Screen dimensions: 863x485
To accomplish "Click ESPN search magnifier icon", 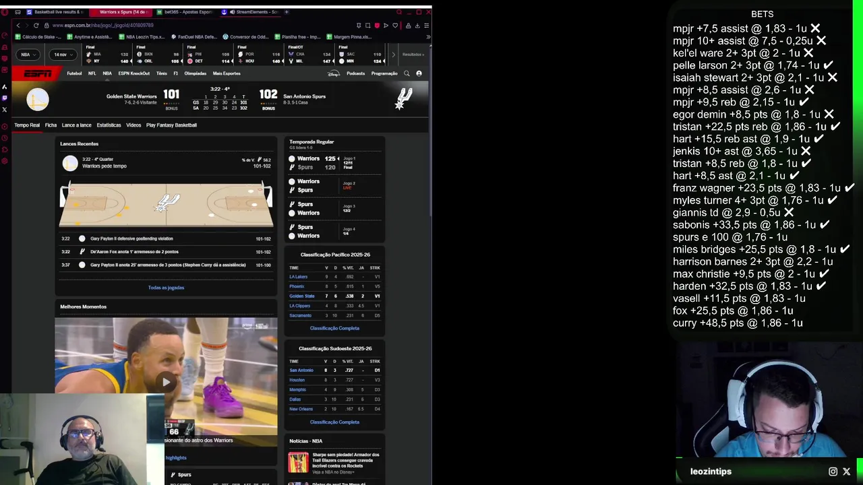I will 407,73.
